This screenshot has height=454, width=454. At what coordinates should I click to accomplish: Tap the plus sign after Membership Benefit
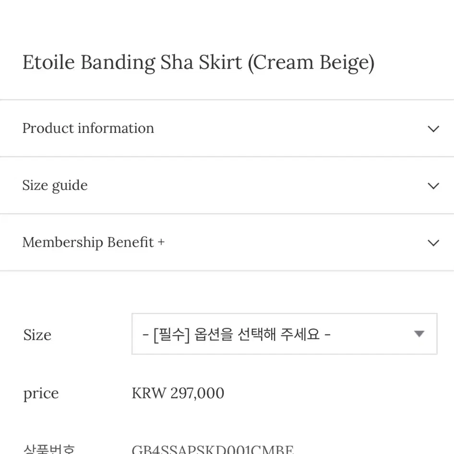coord(161,242)
